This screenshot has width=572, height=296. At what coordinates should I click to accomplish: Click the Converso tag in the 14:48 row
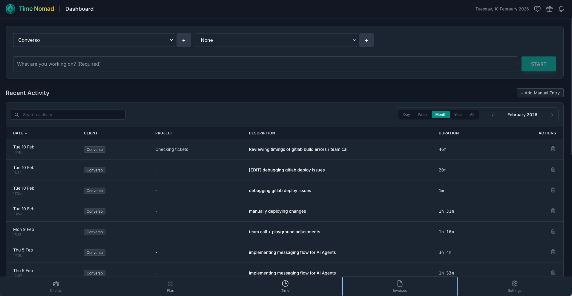coord(95,150)
